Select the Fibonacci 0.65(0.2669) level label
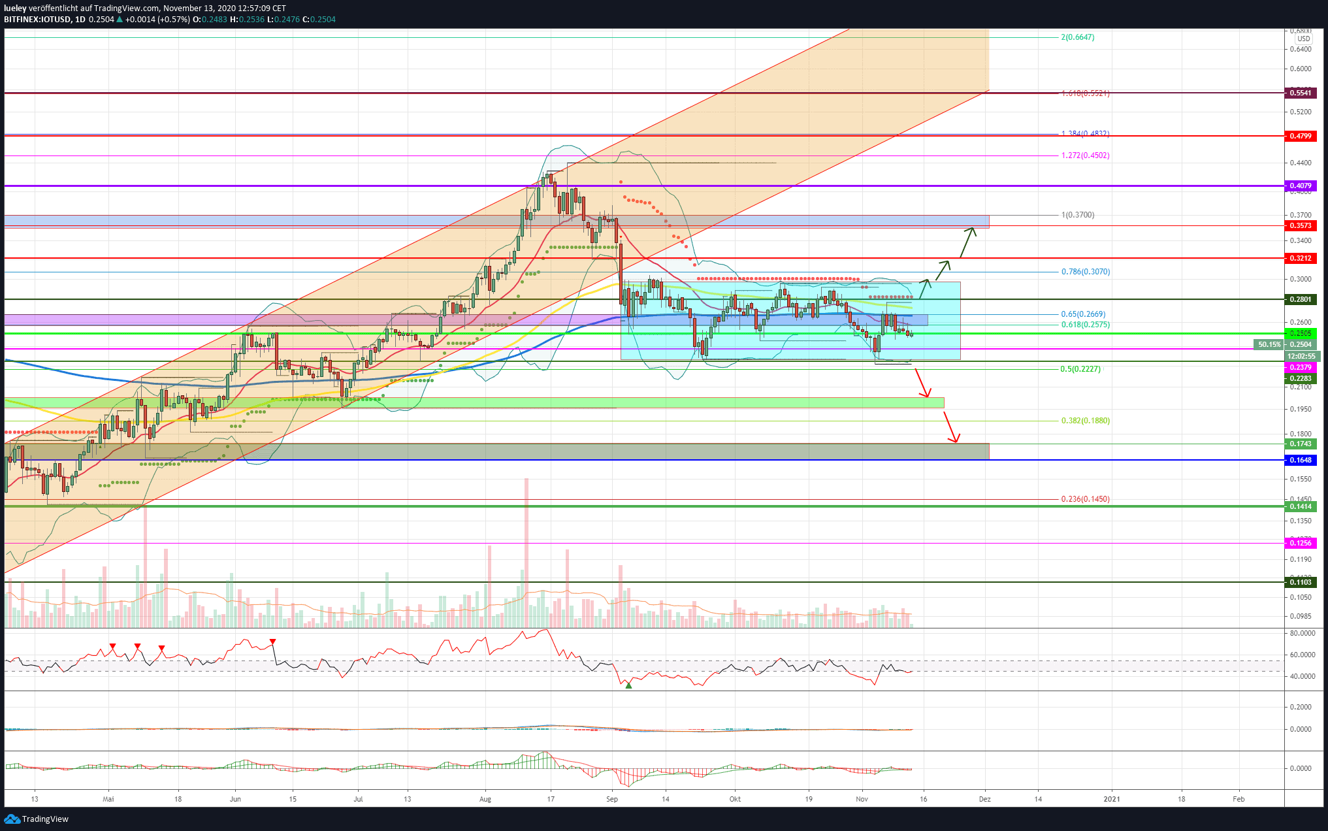Screen dimensions: 1328x831 click(1084, 314)
